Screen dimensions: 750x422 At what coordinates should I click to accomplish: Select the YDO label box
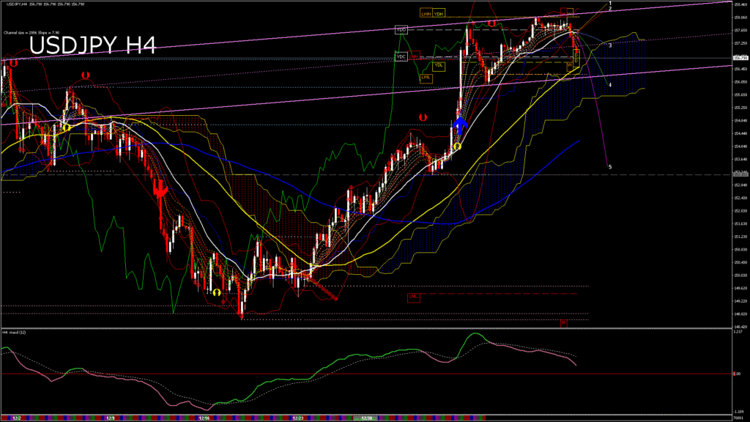coord(401,30)
